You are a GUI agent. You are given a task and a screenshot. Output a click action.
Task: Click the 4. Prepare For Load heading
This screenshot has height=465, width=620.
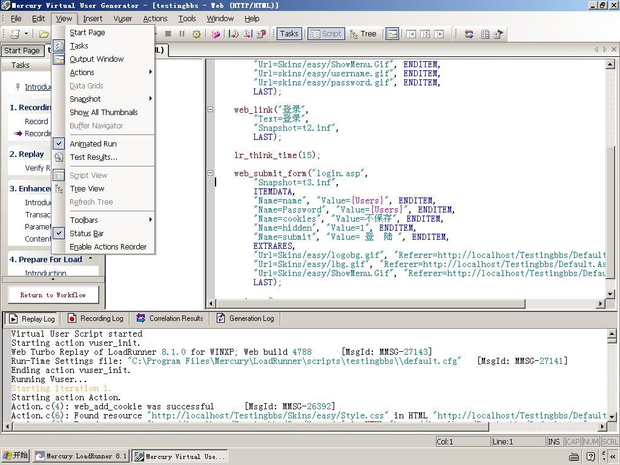46,259
